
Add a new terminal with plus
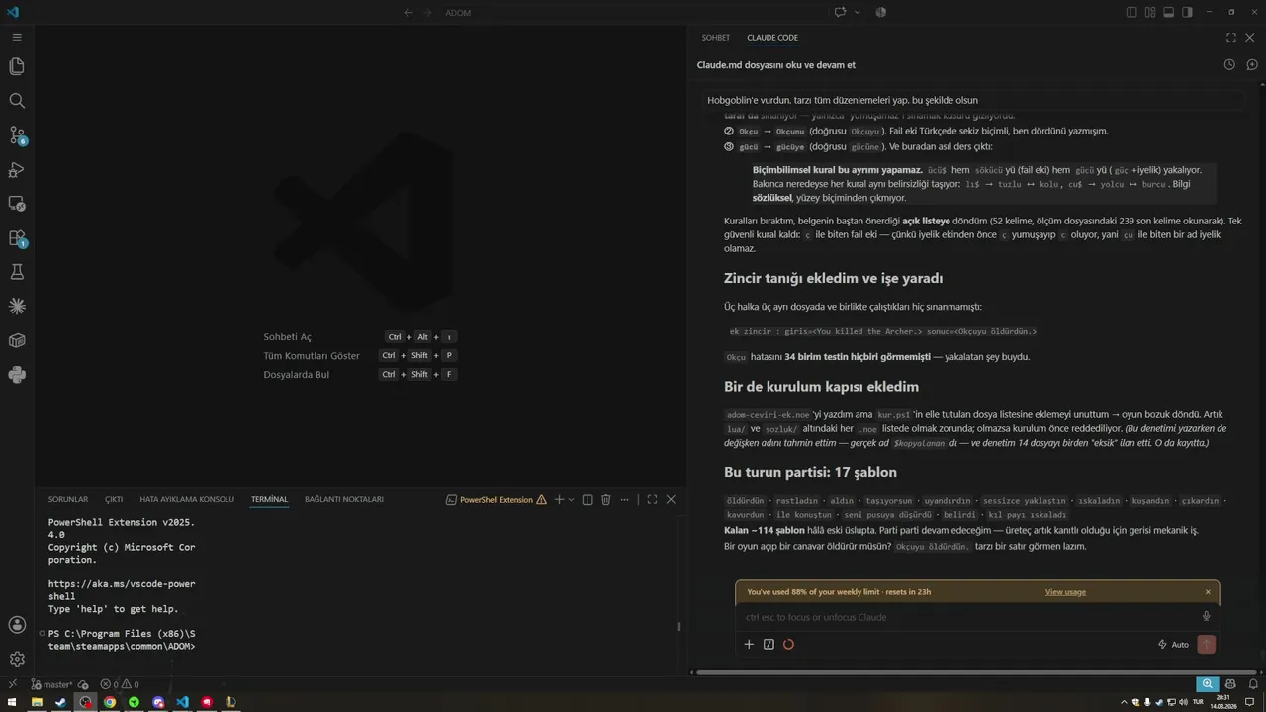tap(559, 500)
